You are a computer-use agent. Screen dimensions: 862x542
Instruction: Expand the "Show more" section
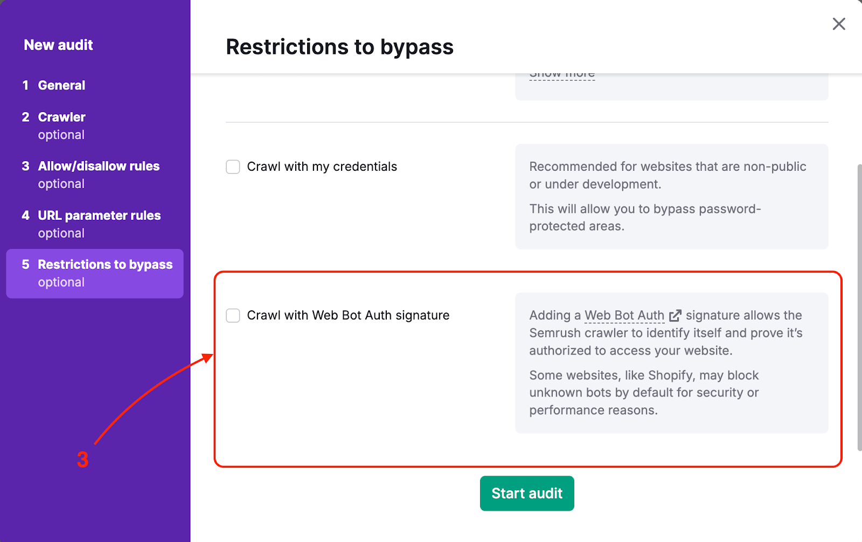tap(562, 73)
